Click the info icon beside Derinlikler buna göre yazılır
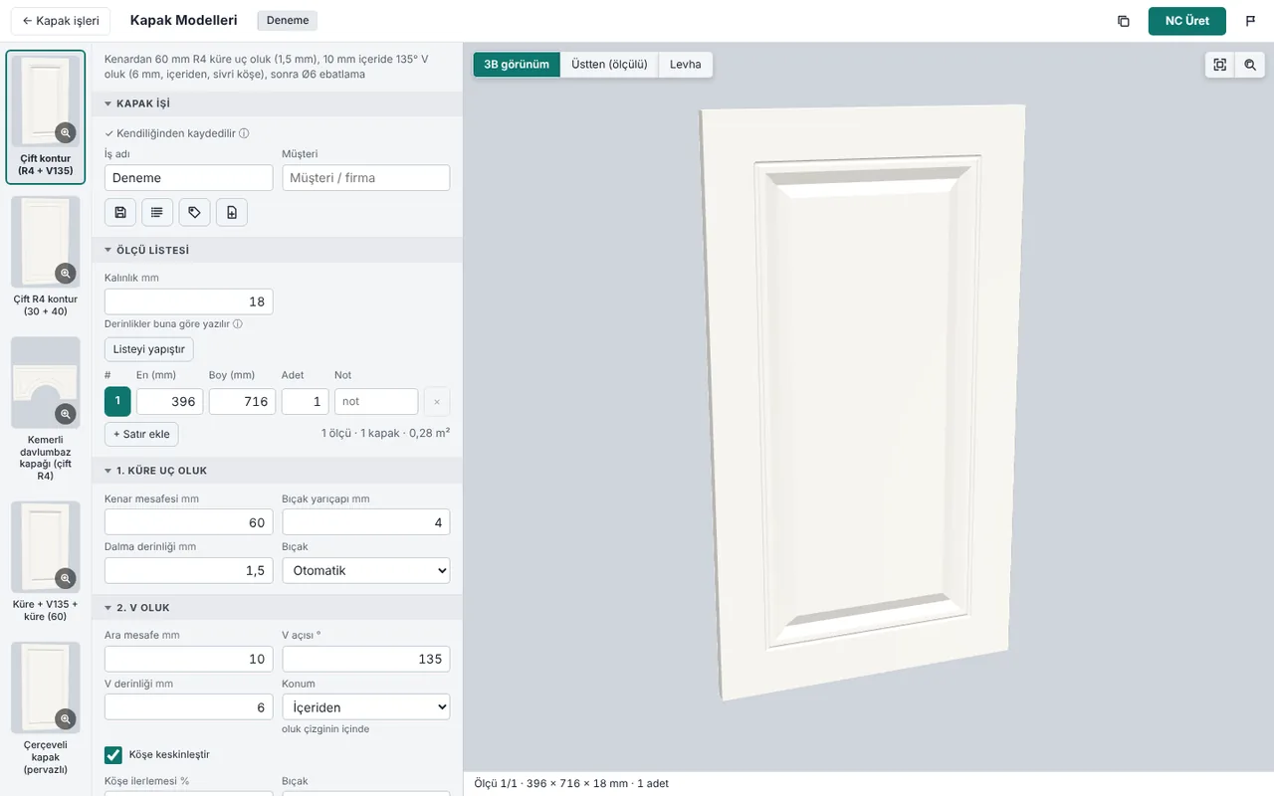This screenshot has height=796, width=1274. tap(238, 324)
